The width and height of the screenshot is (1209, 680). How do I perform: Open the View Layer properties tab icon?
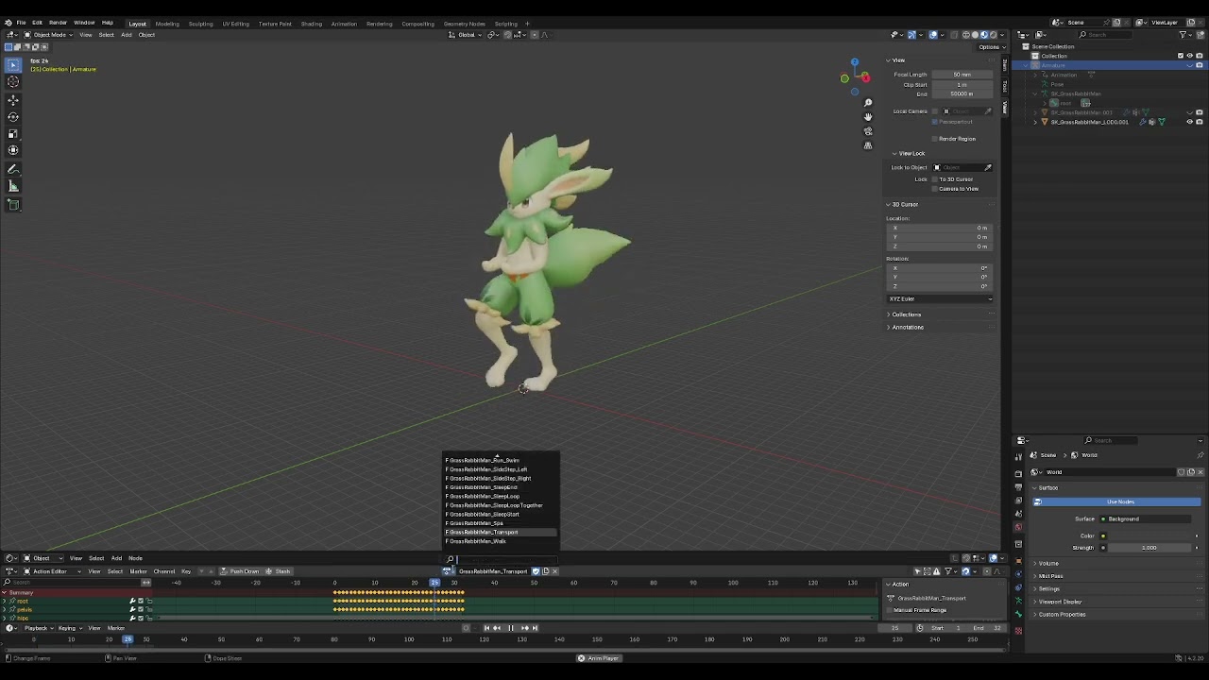point(1018,501)
